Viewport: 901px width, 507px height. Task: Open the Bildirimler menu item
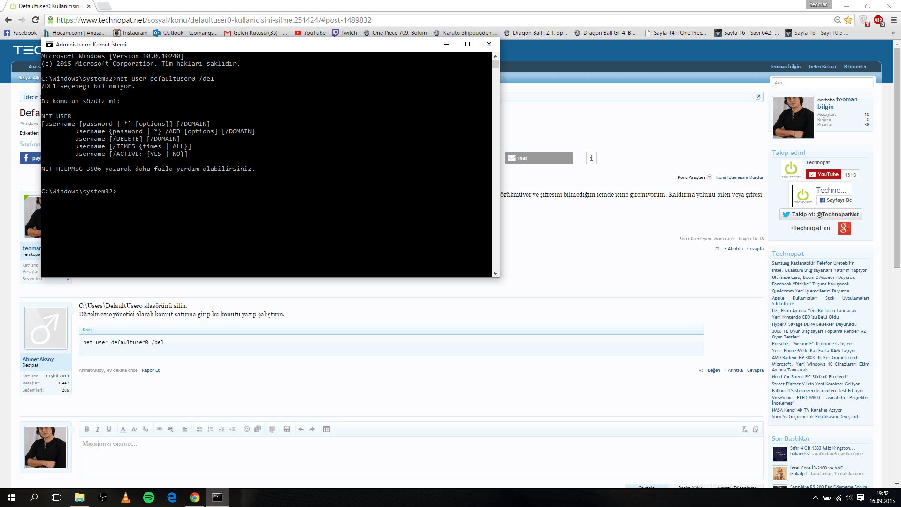click(x=855, y=67)
